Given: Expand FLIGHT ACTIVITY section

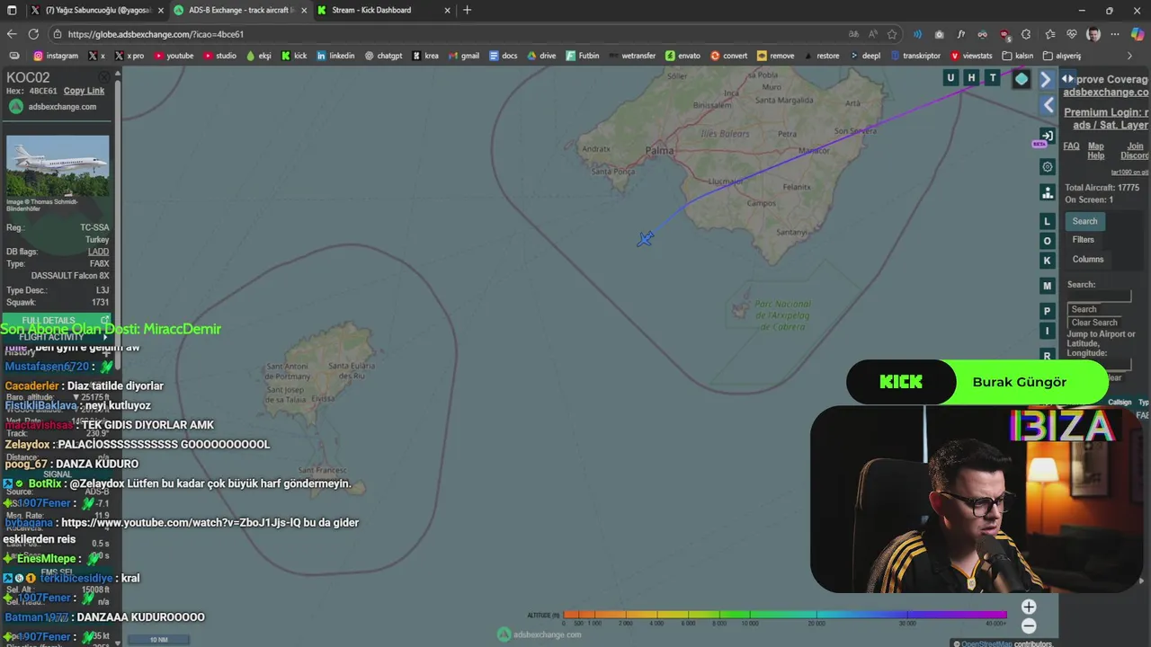Looking at the screenshot, I should tap(55, 337).
